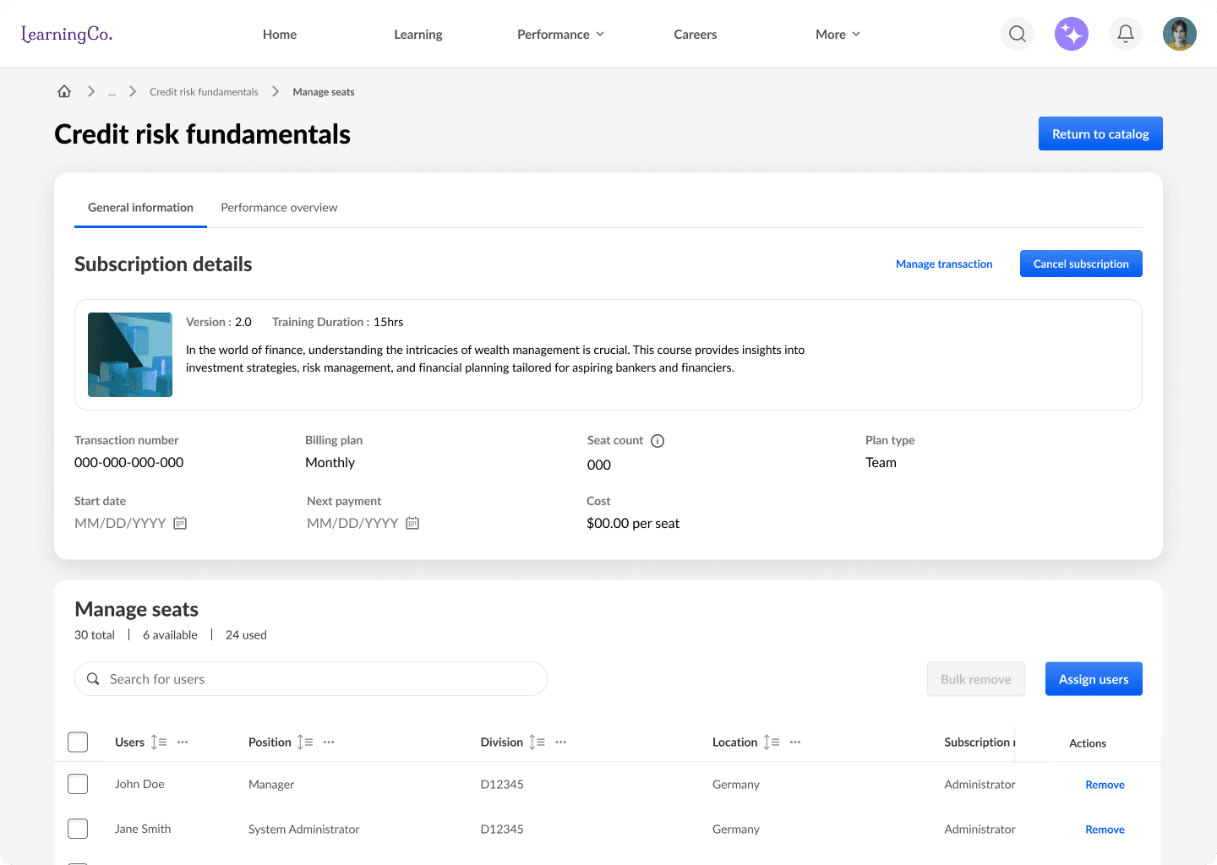
Task: Click transaction number 000-000-000-000
Action: [128, 462]
